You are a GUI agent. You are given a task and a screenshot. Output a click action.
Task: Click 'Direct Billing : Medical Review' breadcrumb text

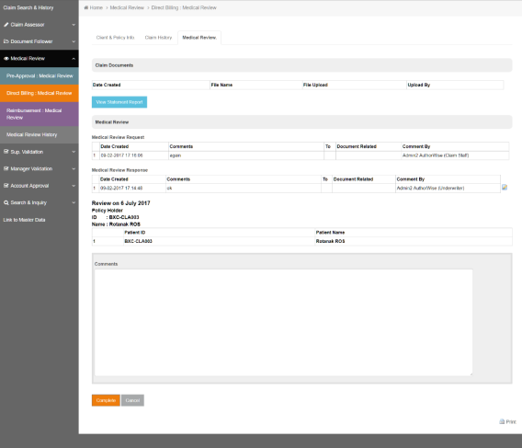click(184, 7)
